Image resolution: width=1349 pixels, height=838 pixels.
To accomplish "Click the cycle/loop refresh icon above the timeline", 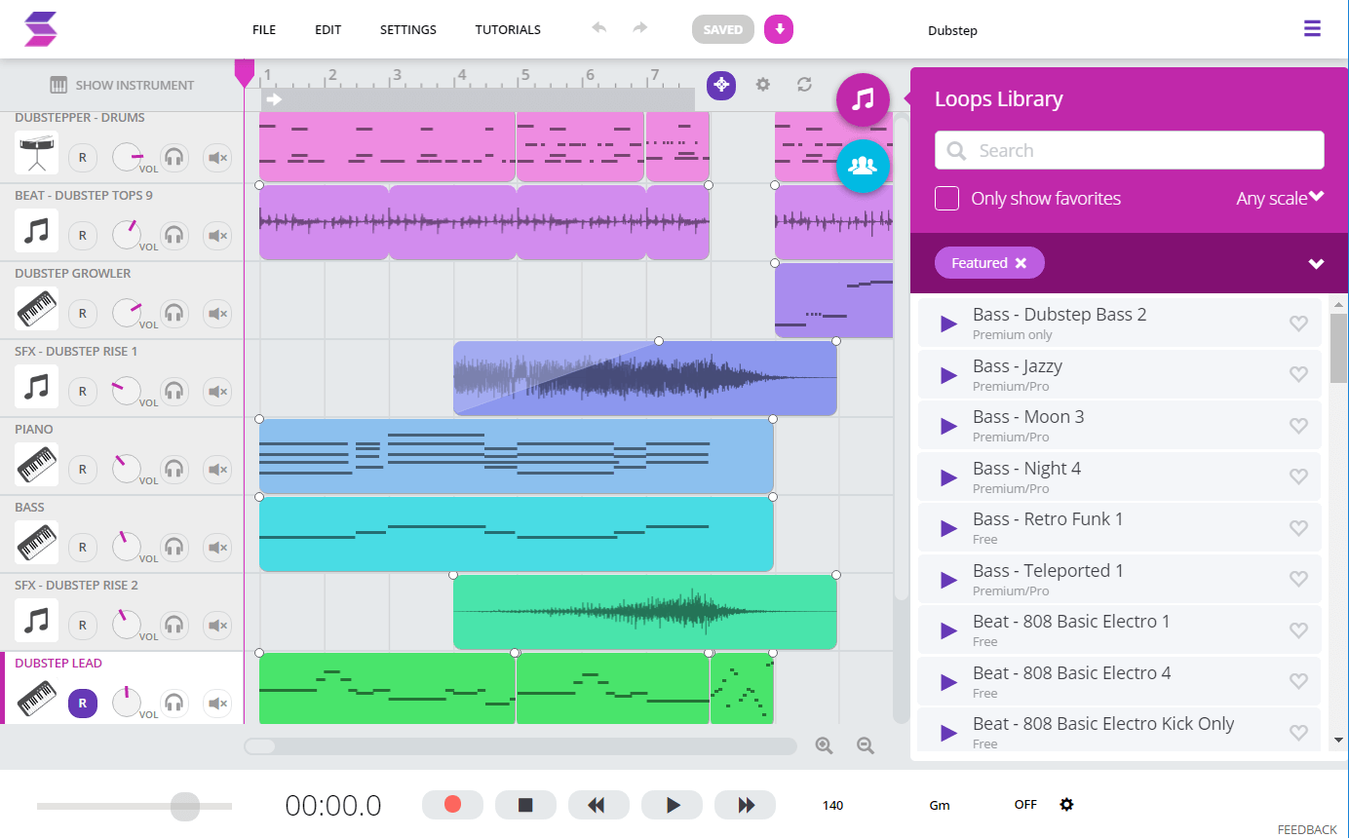I will point(804,86).
